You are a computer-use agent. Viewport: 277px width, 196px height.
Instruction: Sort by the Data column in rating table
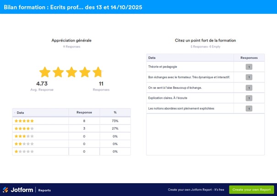point(21,112)
